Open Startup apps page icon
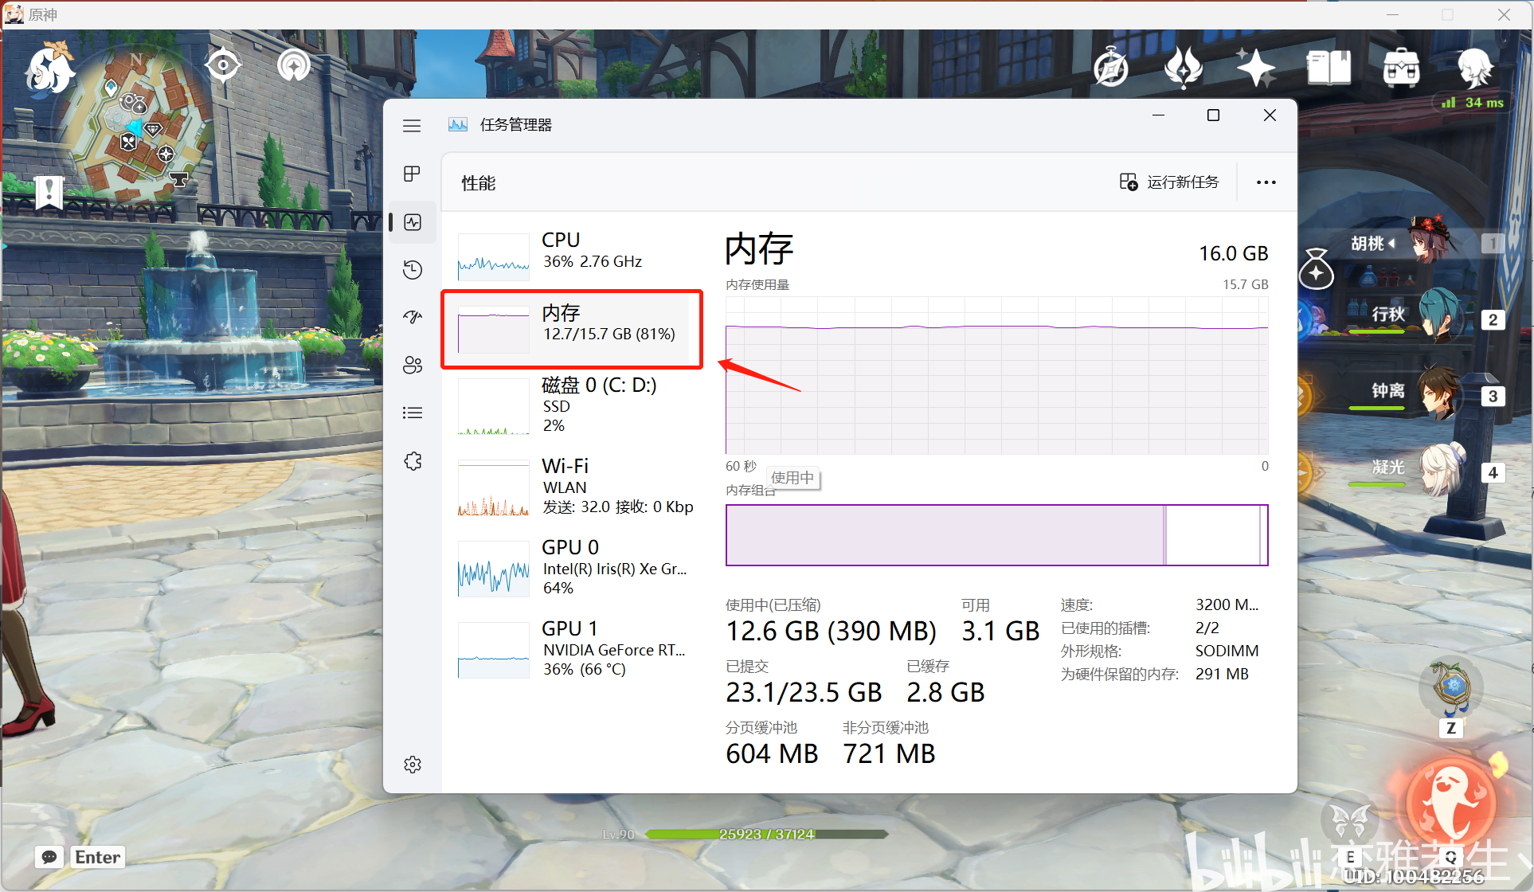1534x892 pixels. (x=413, y=317)
